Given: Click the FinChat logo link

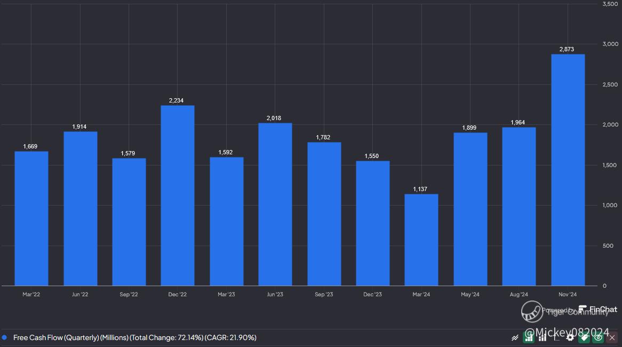Looking at the screenshot, I should click(x=598, y=309).
